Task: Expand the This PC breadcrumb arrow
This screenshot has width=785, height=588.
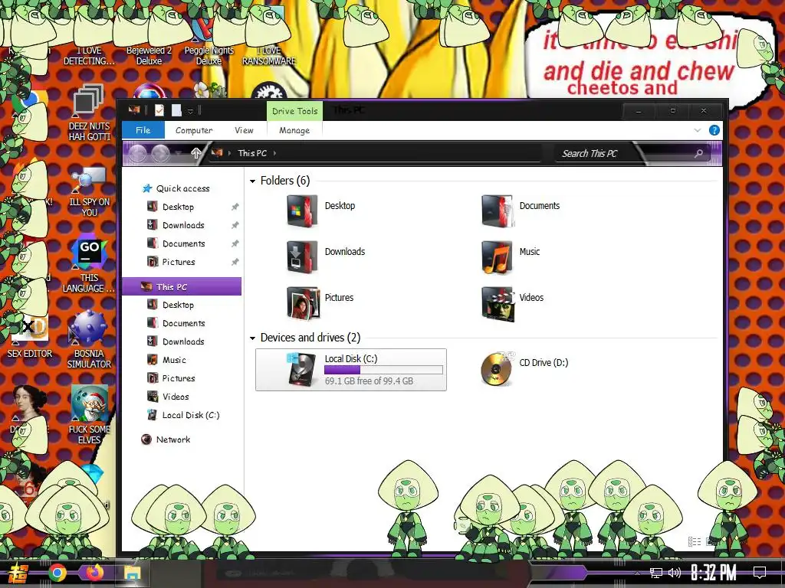Action: click(275, 153)
